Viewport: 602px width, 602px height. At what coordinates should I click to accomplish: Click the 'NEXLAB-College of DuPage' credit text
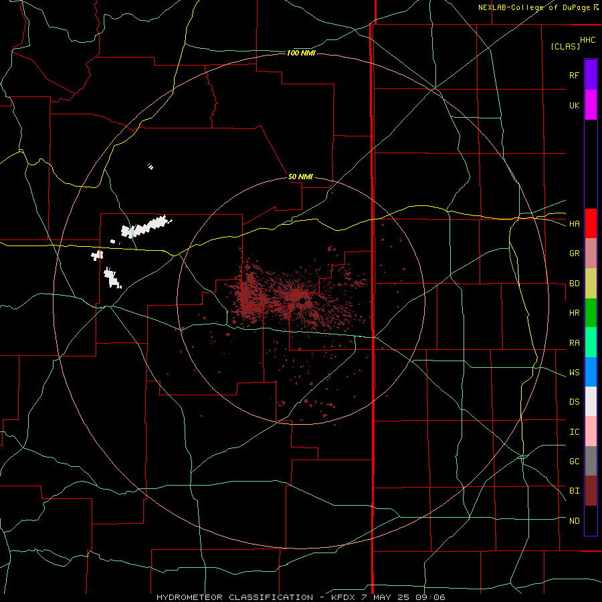[534, 7]
